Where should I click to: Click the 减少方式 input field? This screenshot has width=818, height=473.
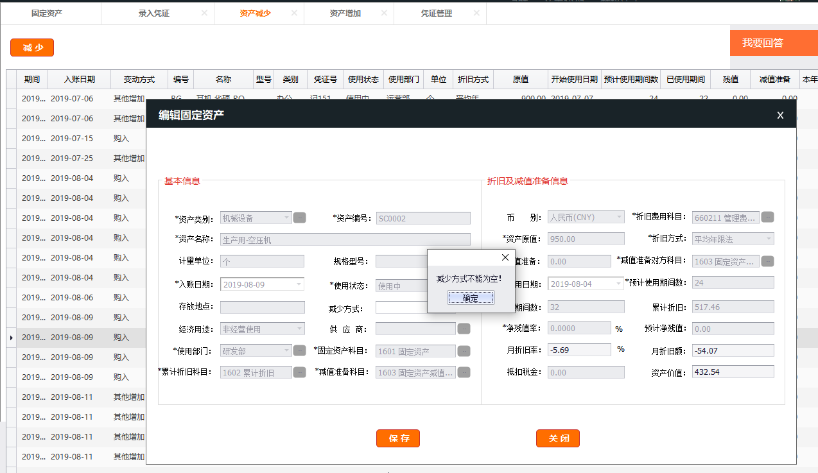[x=402, y=307]
